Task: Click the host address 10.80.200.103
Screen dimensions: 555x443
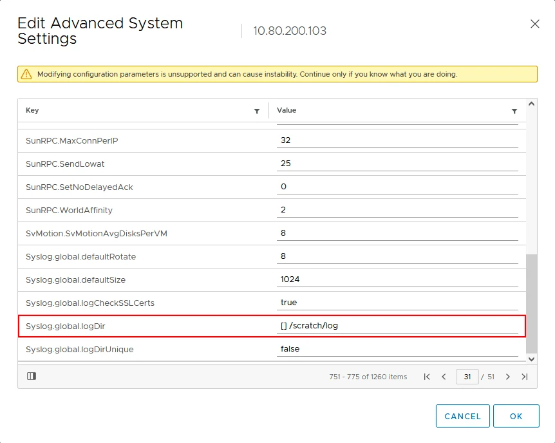Action: pos(290,31)
